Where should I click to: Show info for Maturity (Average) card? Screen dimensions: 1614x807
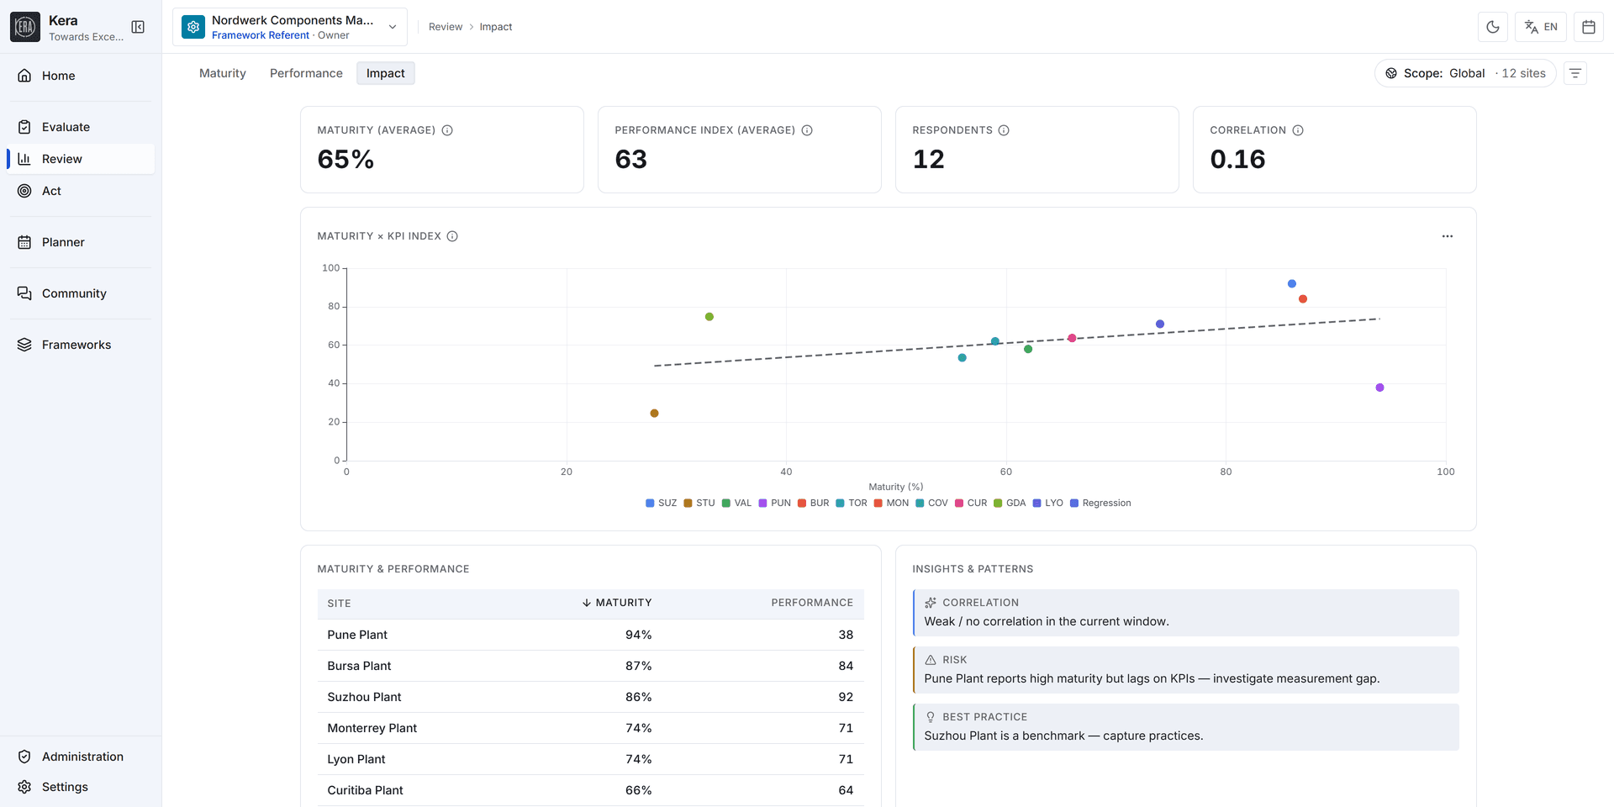[447, 130]
